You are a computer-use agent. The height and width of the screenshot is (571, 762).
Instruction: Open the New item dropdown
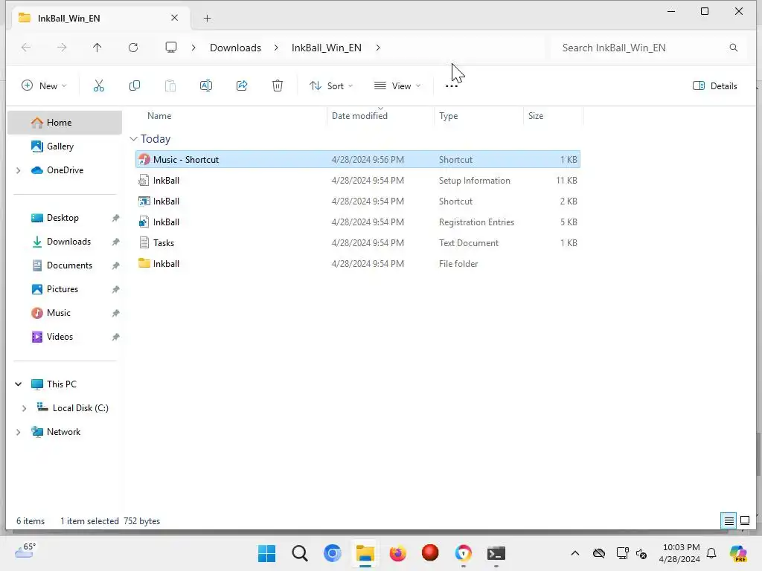pos(44,86)
